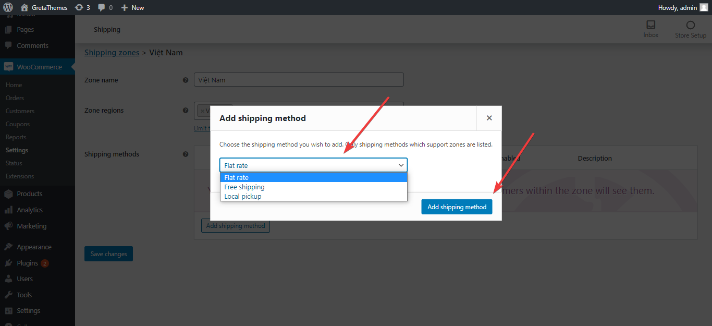Open WooCommerce Status submenu
This screenshot has width=712, height=326.
click(x=14, y=163)
